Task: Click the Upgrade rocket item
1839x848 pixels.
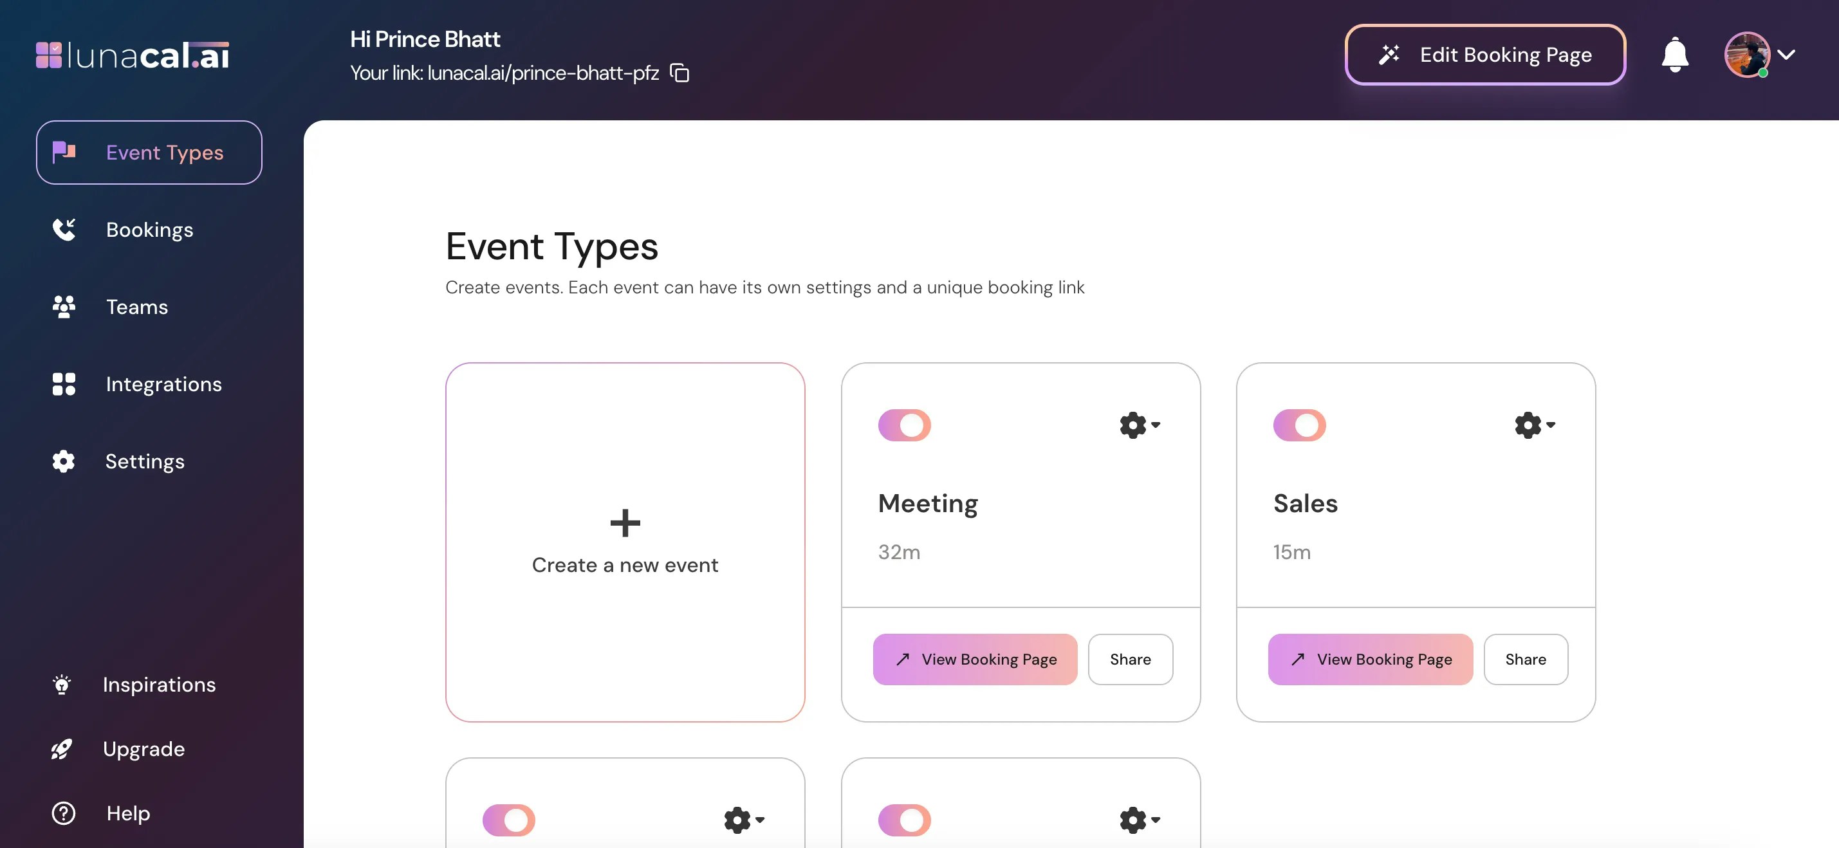Action: click(x=143, y=749)
